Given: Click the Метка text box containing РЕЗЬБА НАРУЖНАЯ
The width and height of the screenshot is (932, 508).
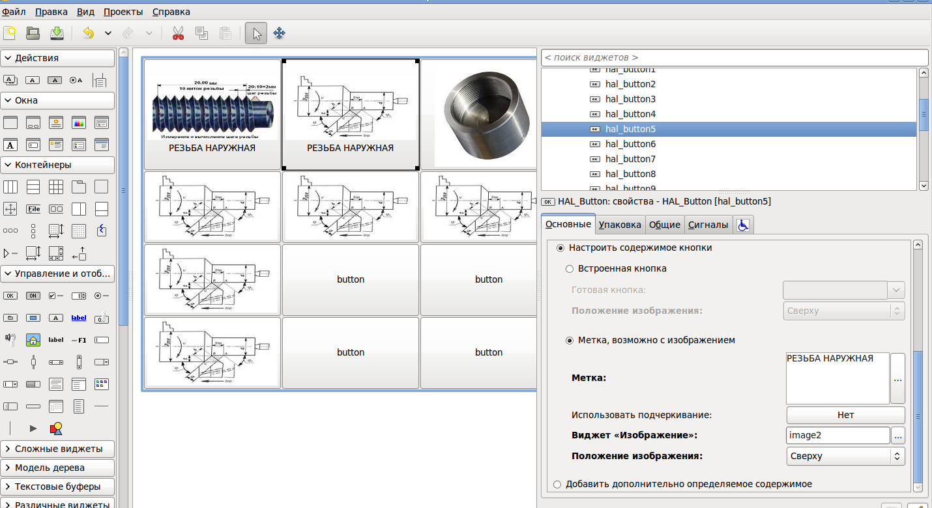Looking at the screenshot, I should 837,378.
